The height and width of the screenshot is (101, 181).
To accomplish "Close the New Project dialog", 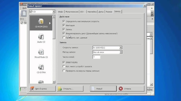I will (x=144, y=6).
